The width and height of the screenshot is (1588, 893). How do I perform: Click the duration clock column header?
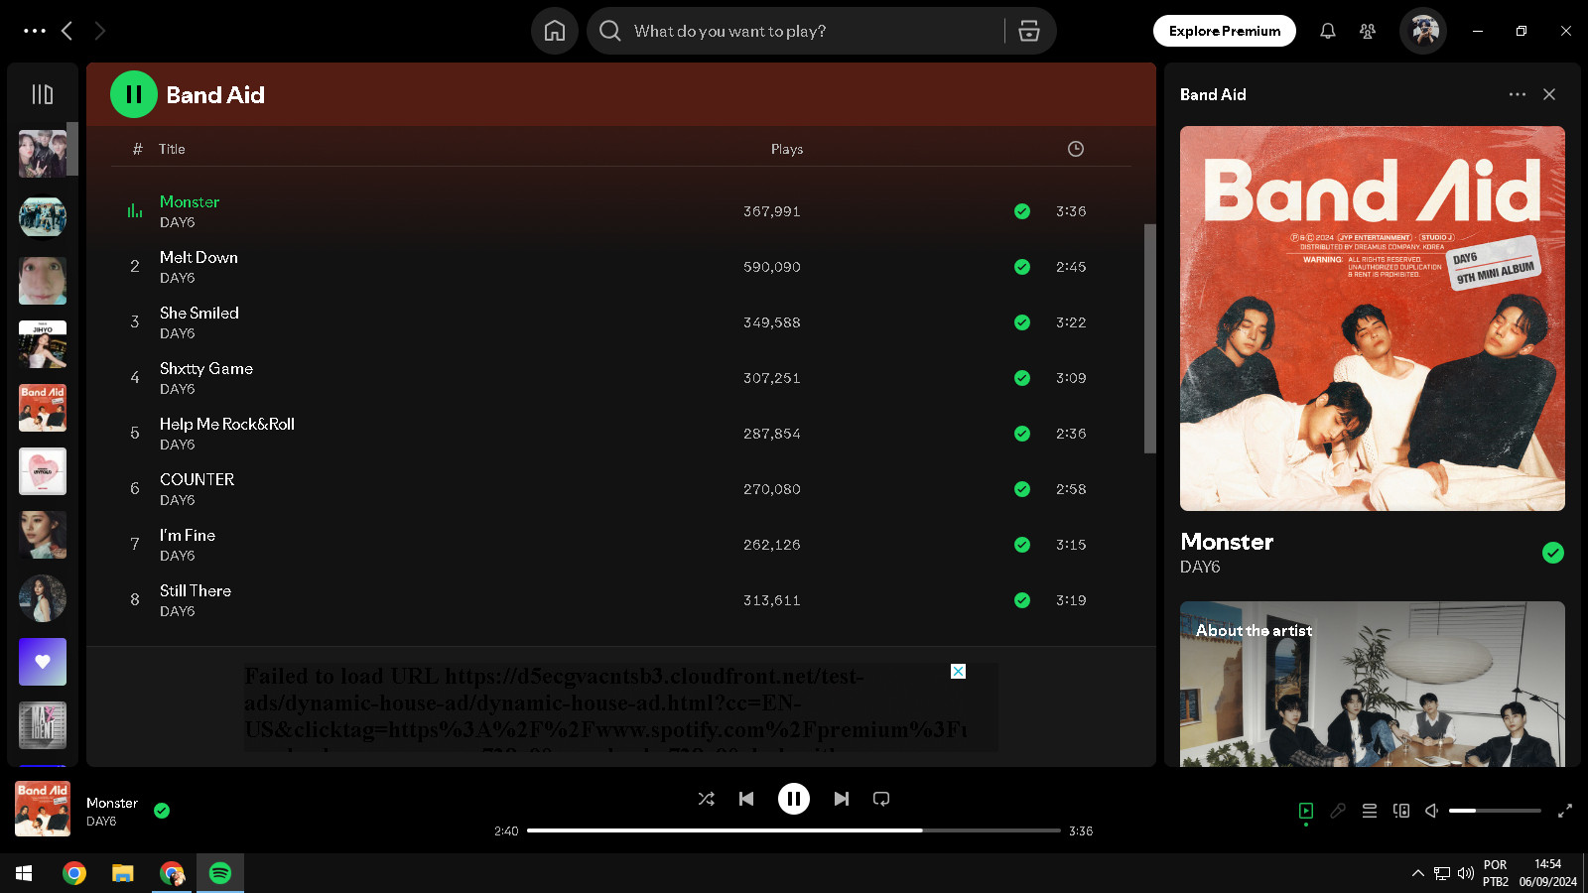[x=1076, y=149]
